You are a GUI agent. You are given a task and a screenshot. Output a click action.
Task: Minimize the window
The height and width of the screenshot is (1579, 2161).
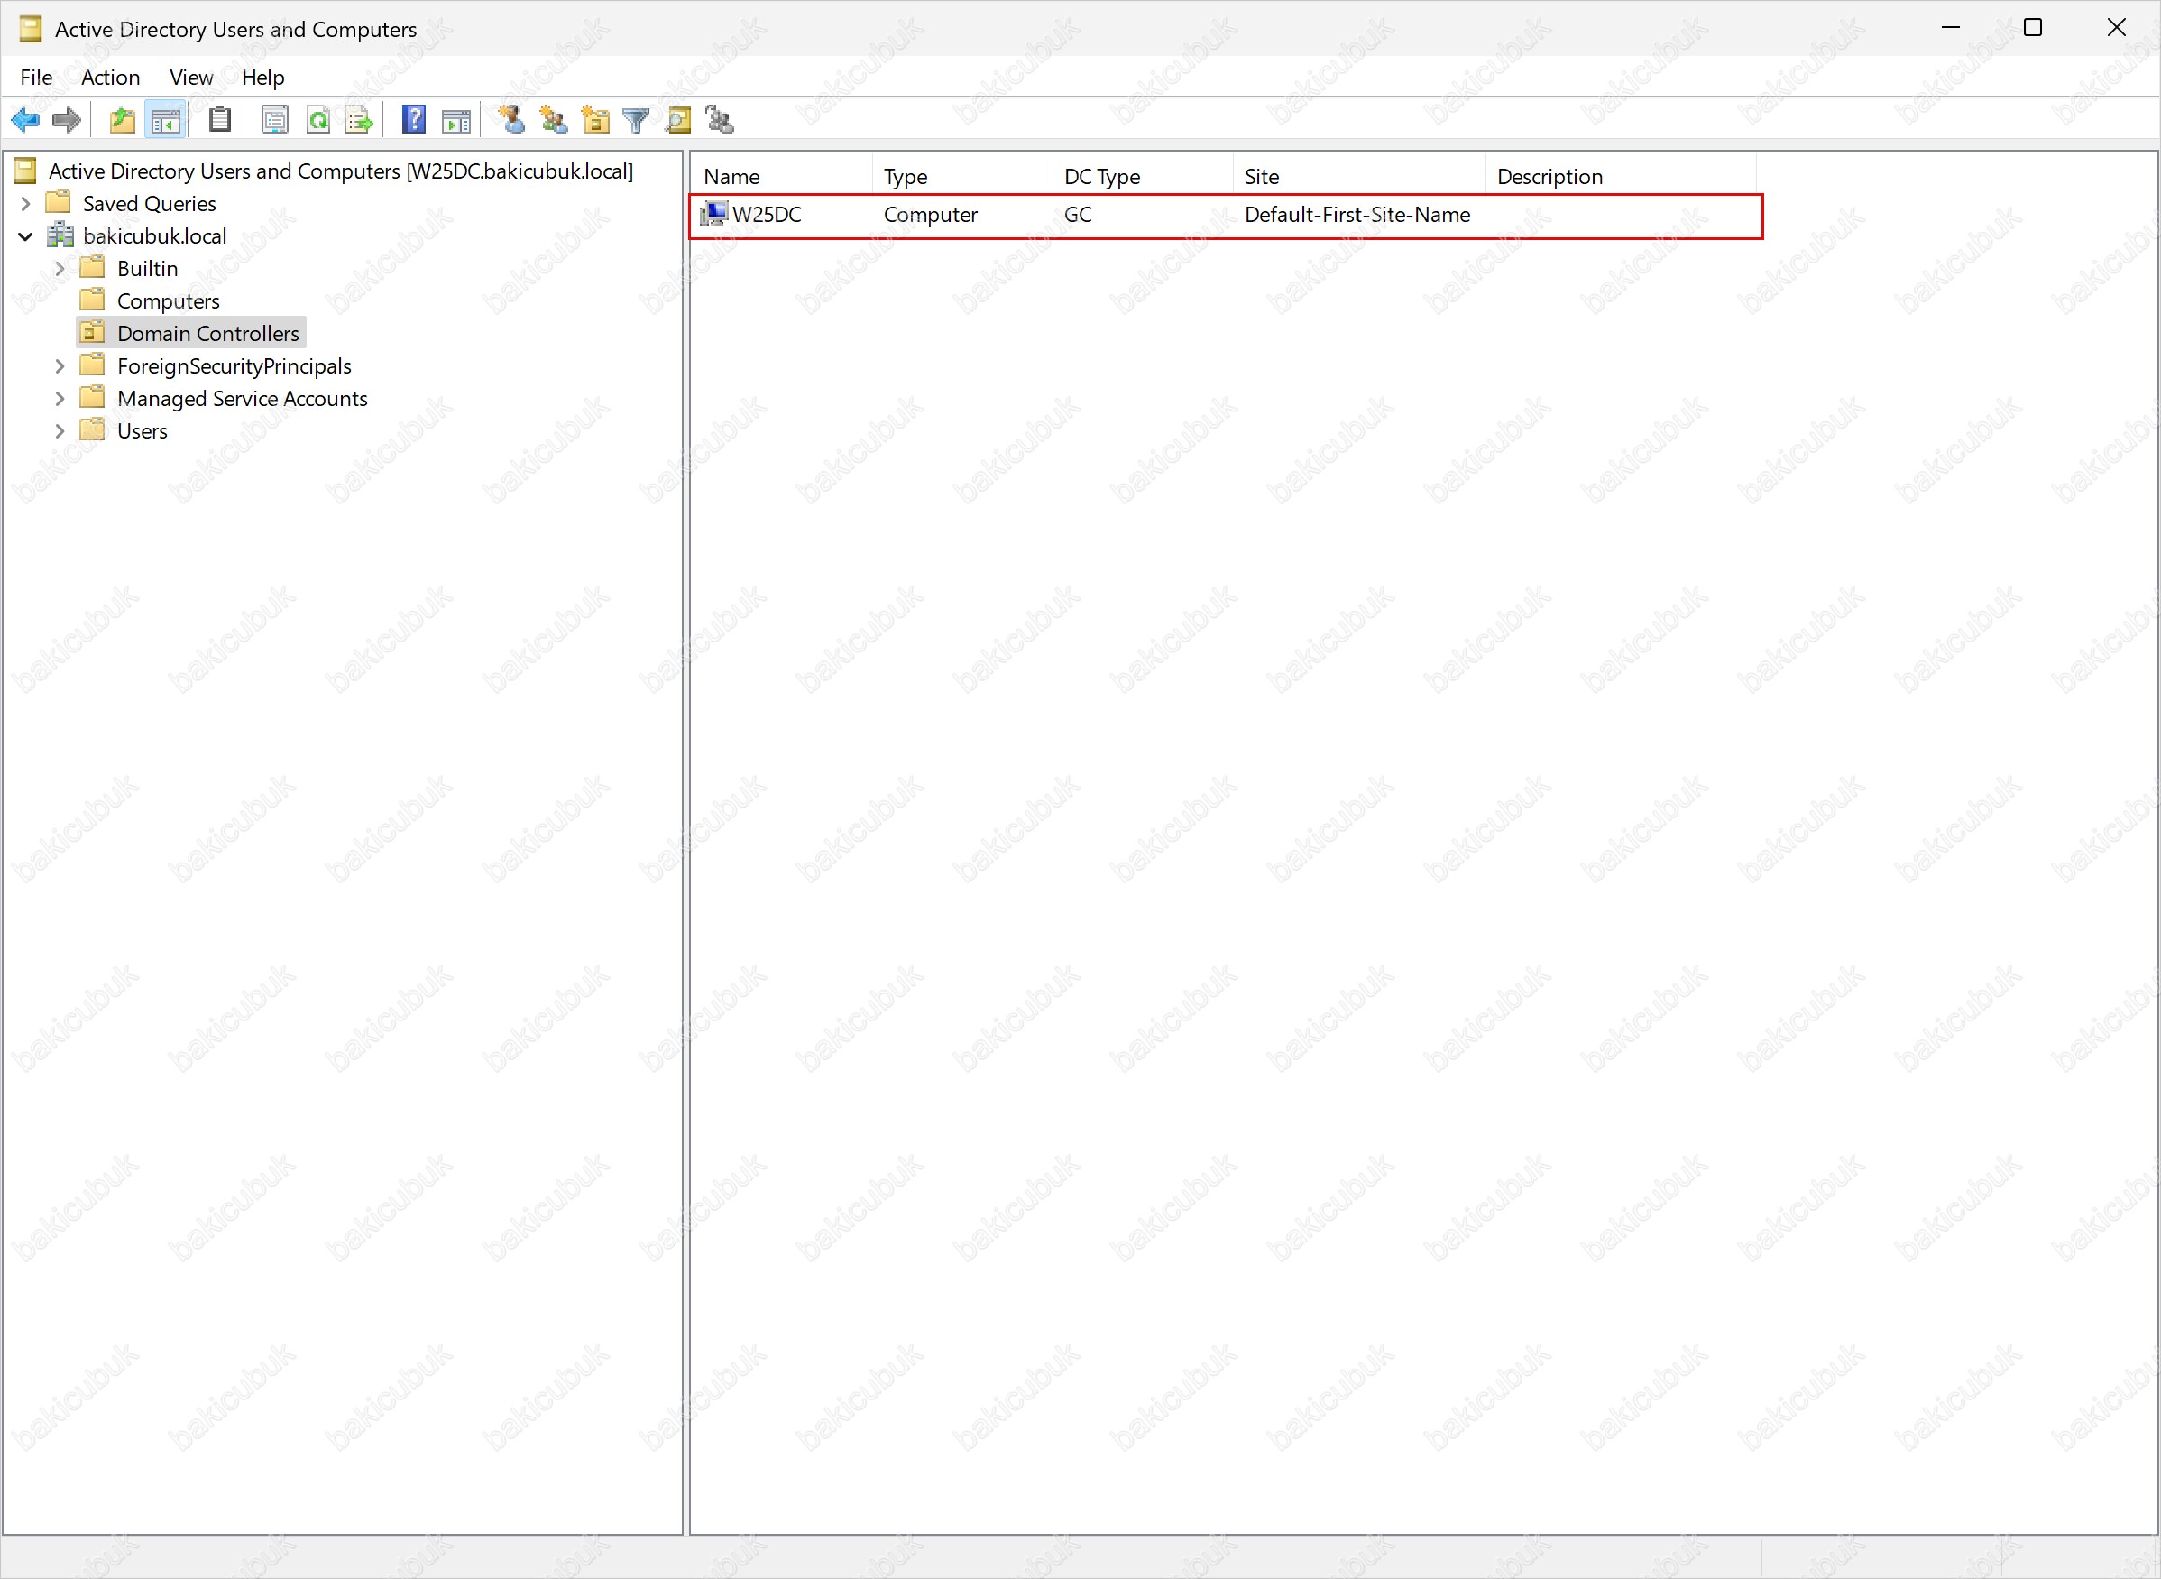[x=1951, y=28]
